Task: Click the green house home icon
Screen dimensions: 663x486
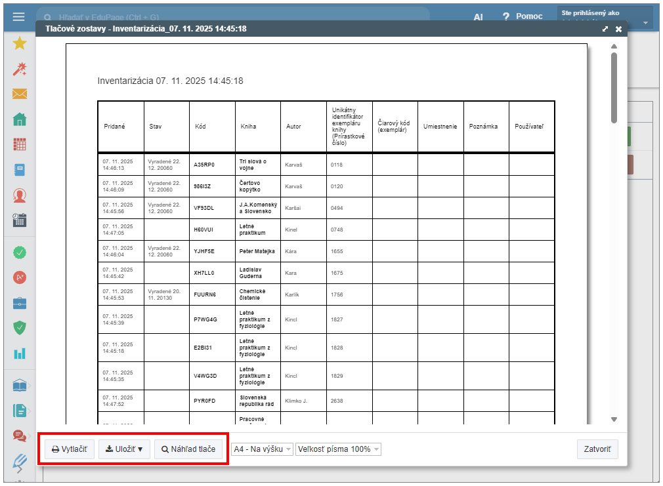Action: (19, 119)
